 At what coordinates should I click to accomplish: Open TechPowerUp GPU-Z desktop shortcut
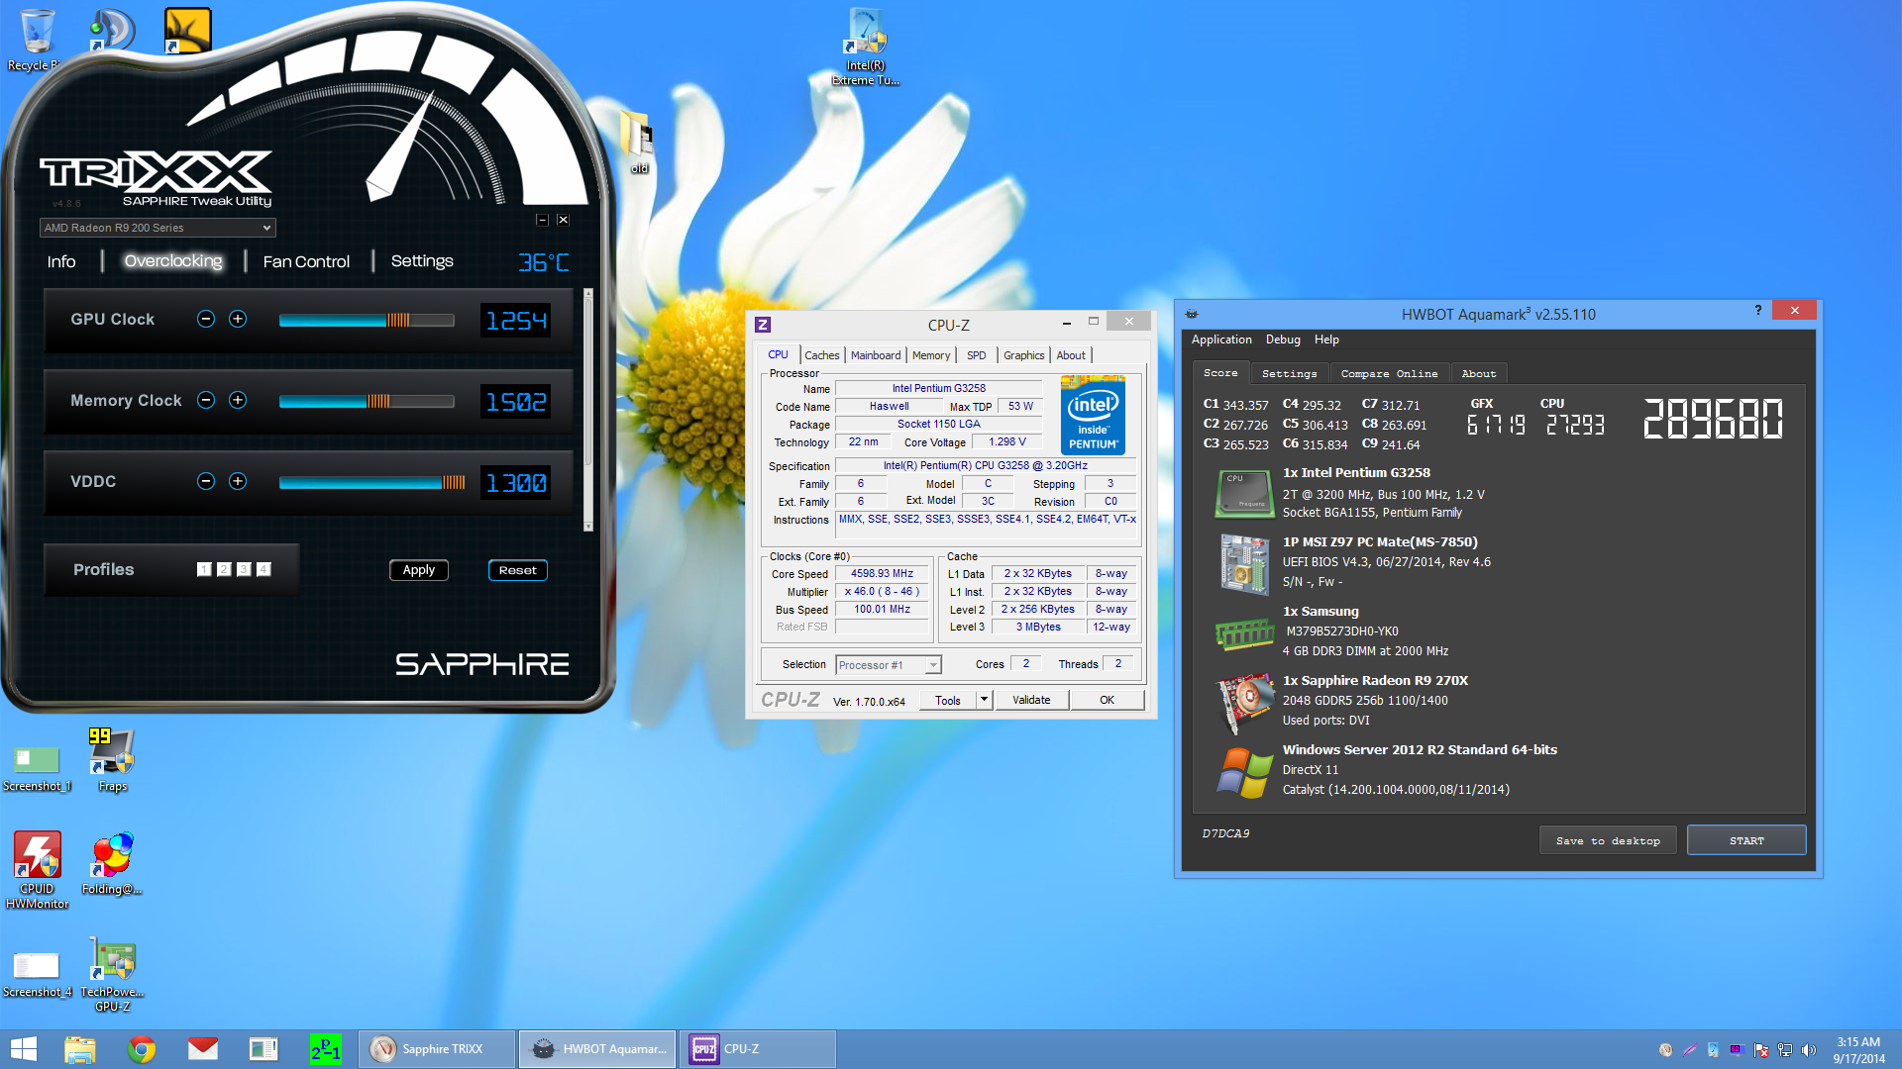(x=112, y=974)
